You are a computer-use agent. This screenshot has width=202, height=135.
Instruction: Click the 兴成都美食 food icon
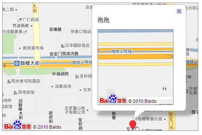25,31
